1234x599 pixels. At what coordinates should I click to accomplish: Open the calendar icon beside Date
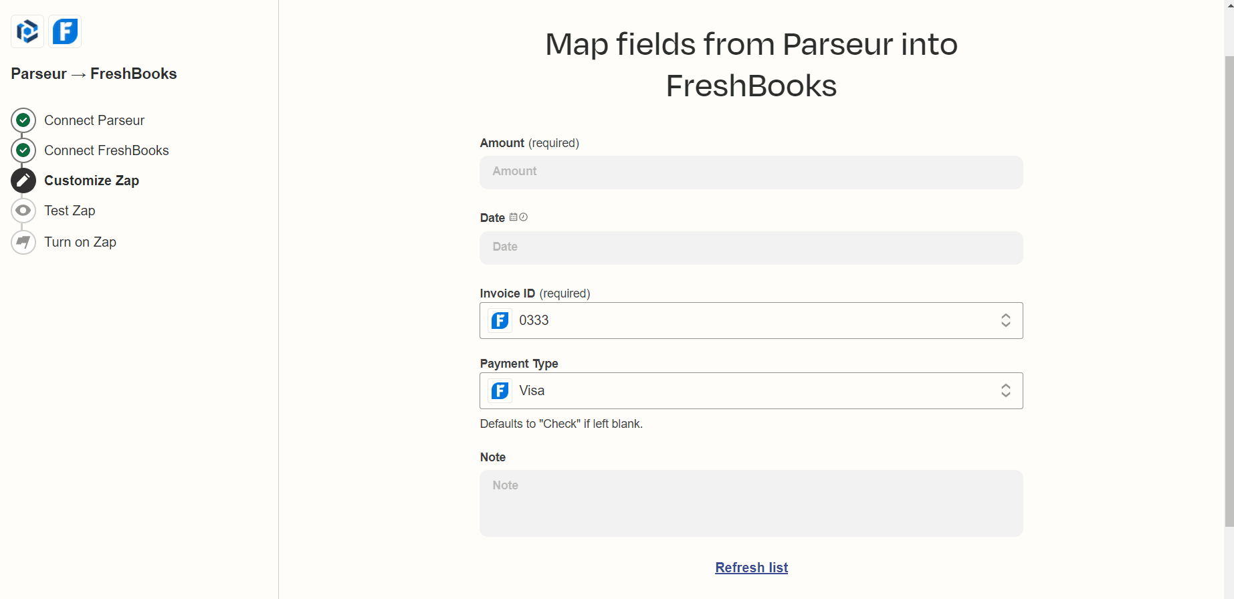514,217
